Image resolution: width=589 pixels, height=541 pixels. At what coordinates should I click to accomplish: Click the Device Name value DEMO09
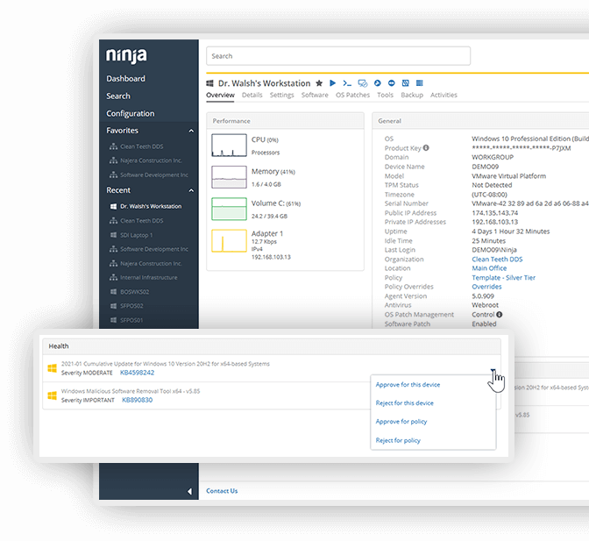[485, 167]
